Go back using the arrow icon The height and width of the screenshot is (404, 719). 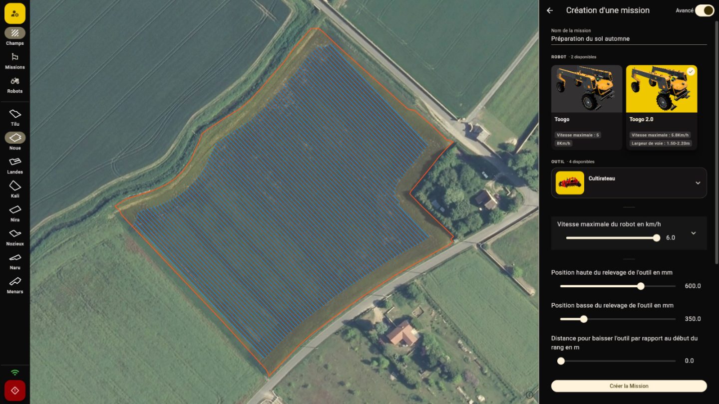[550, 10]
